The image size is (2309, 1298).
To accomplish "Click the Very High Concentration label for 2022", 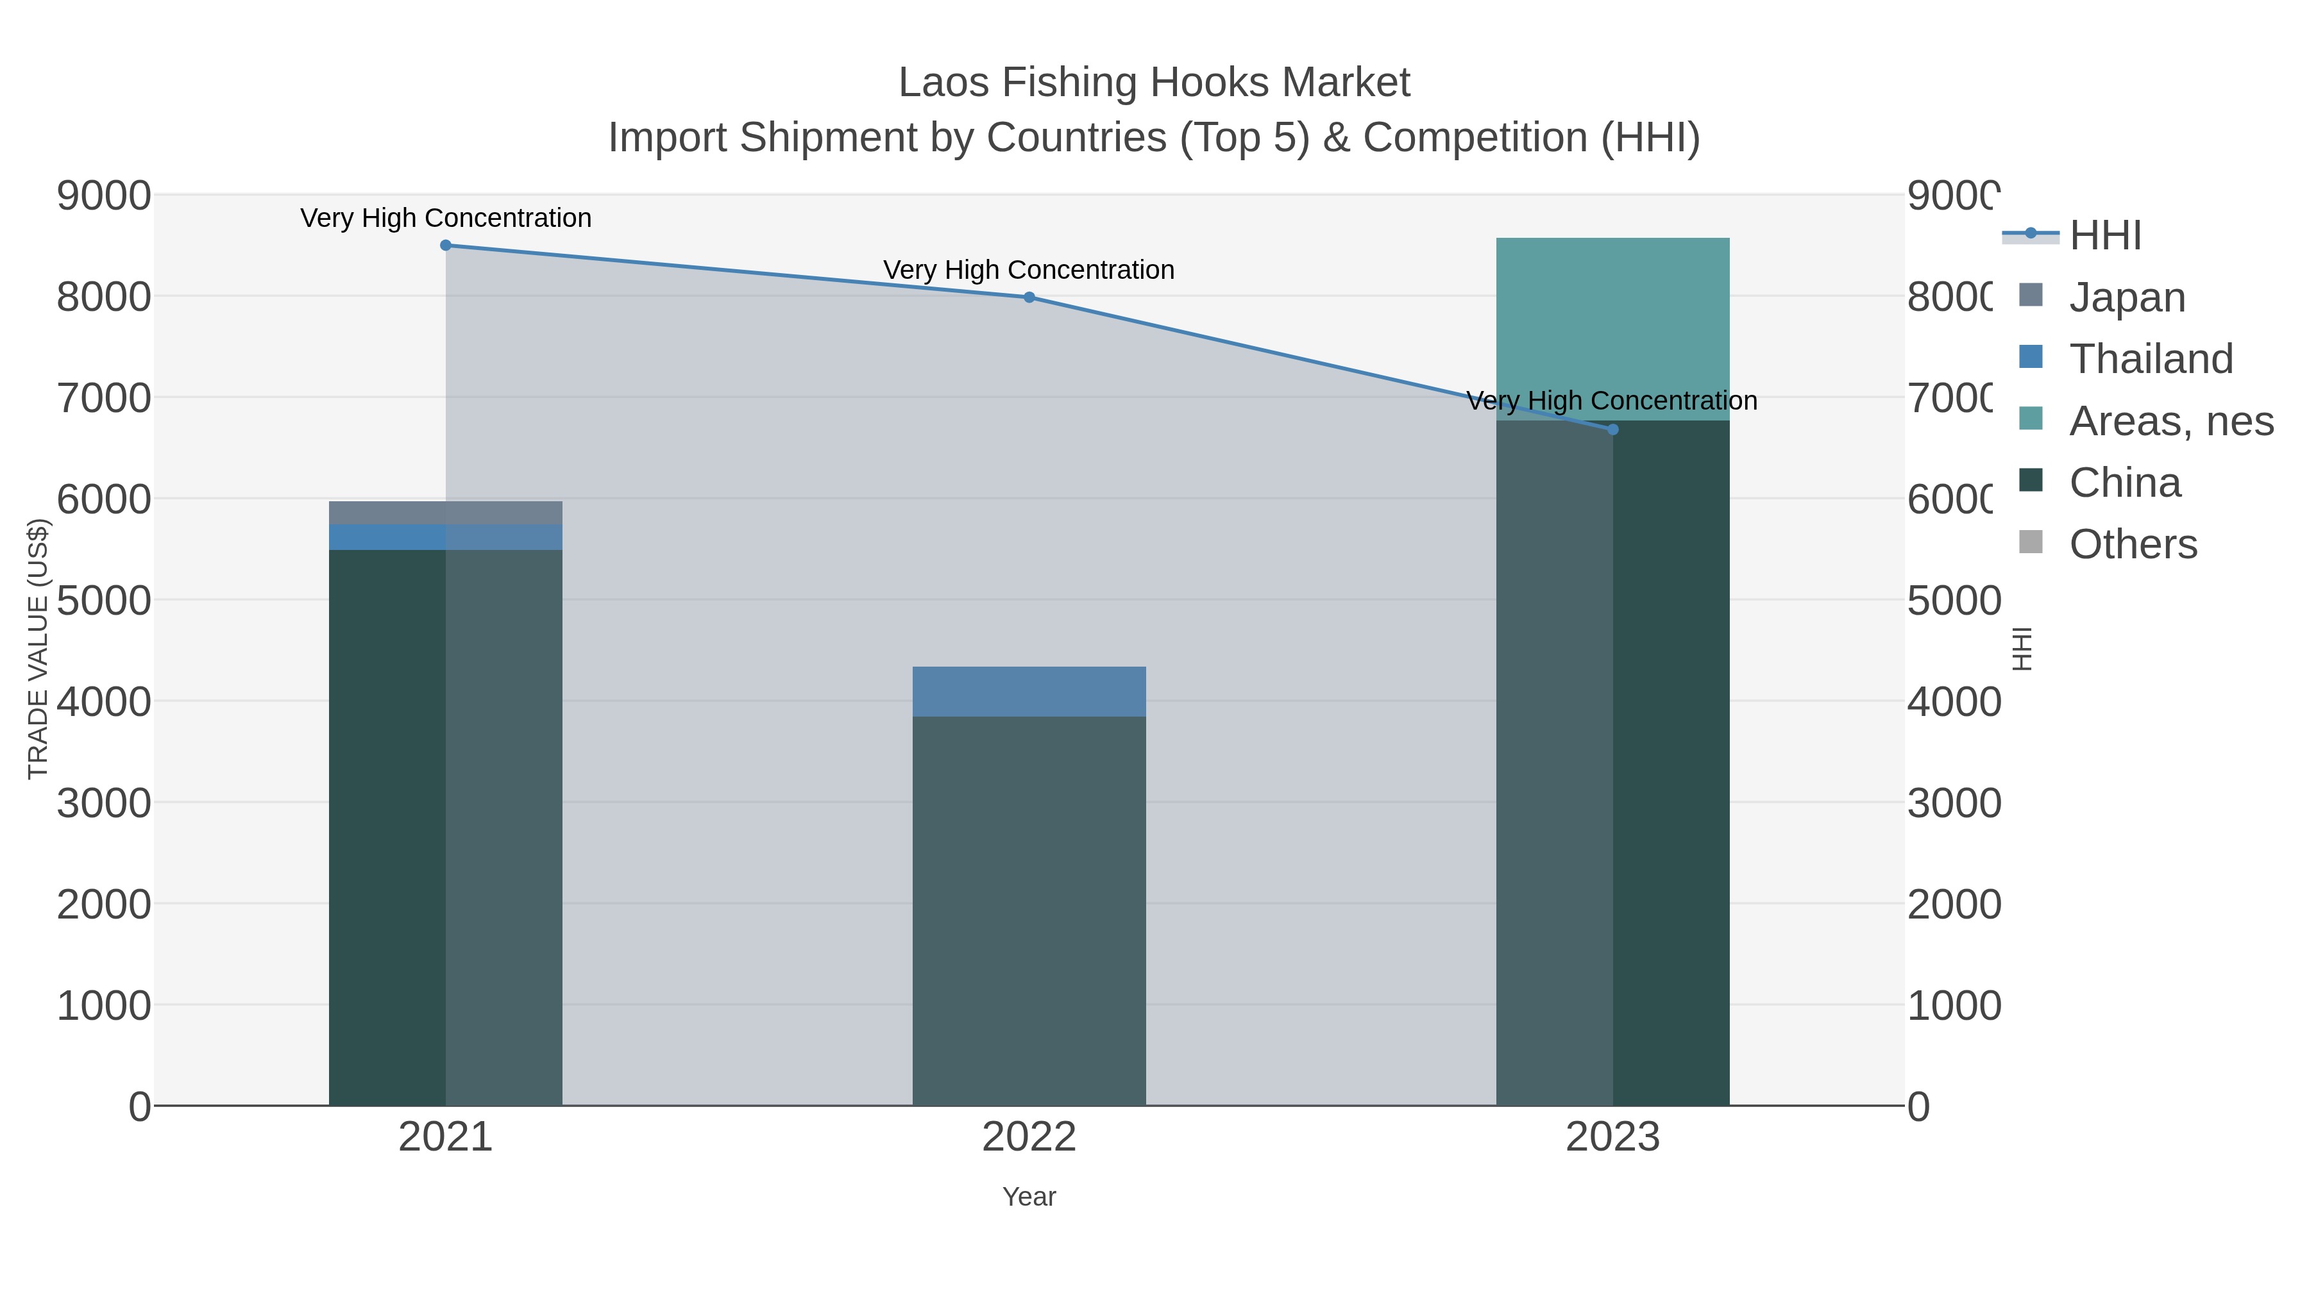I will click(1029, 270).
